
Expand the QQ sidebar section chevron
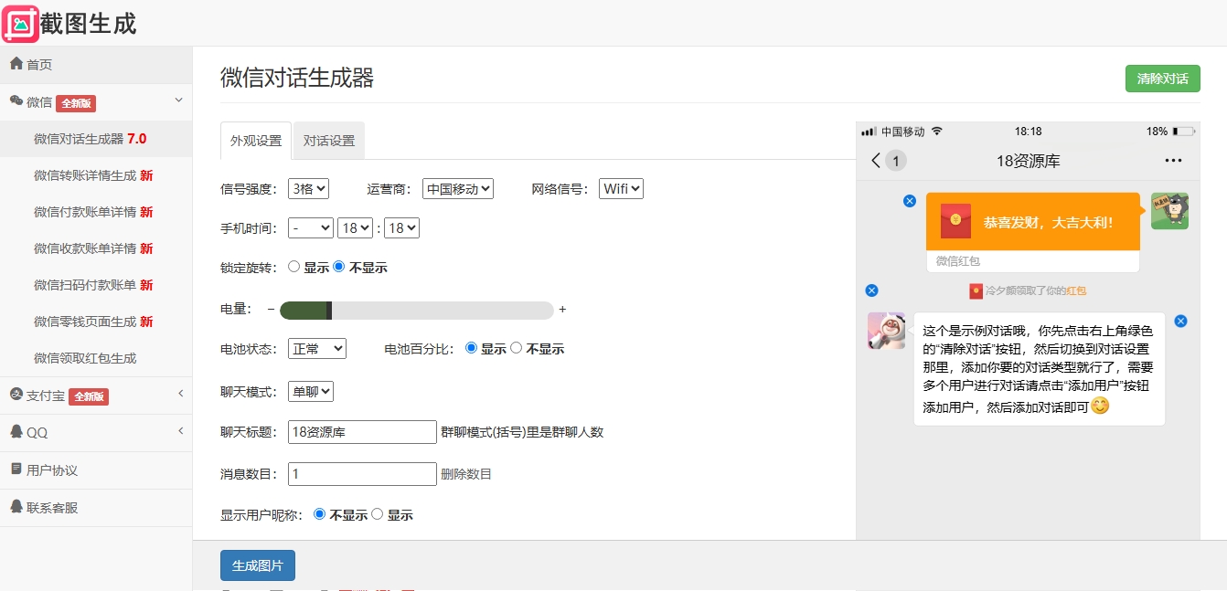pyautogui.click(x=180, y=430)
